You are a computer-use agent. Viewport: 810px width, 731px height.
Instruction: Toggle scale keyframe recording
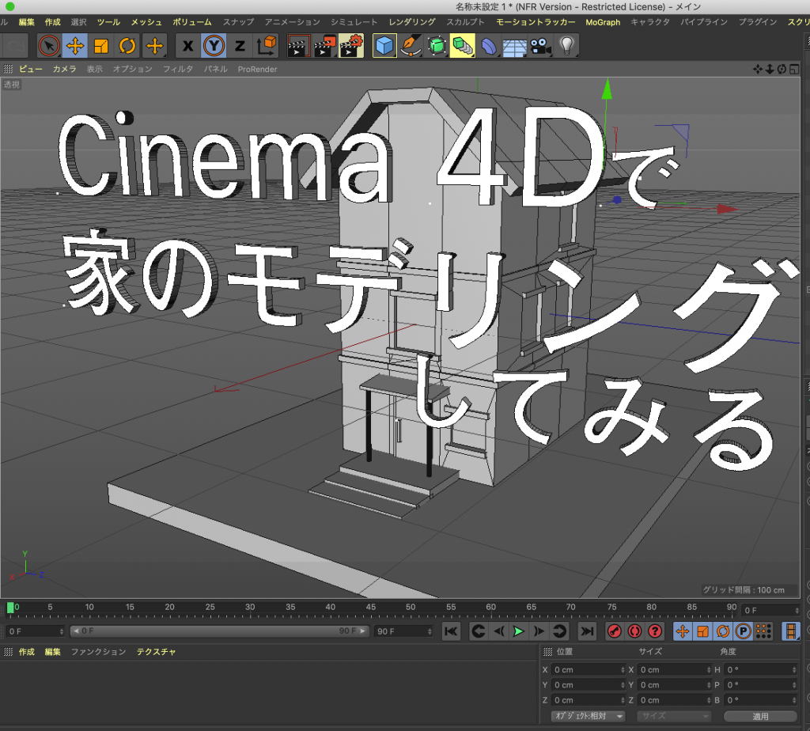[x=702, y=631]
